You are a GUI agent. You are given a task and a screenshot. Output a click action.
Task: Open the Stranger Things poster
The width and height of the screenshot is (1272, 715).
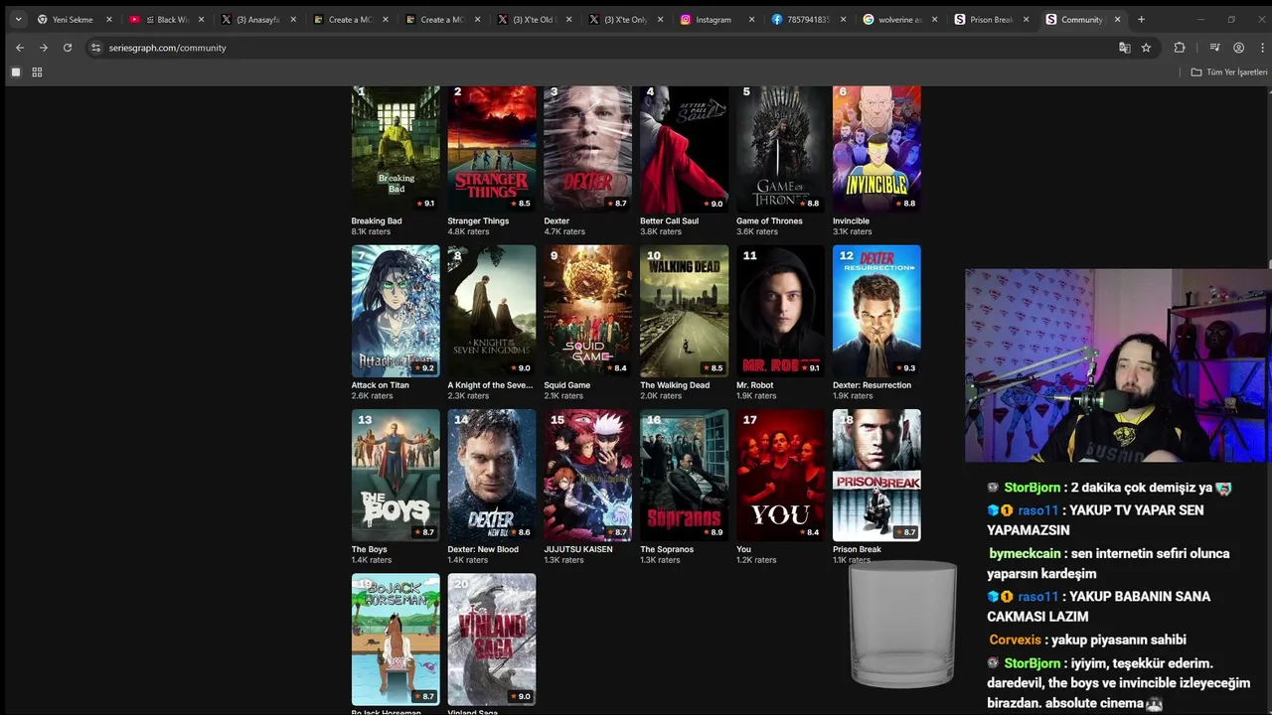[x=492, y=148]
